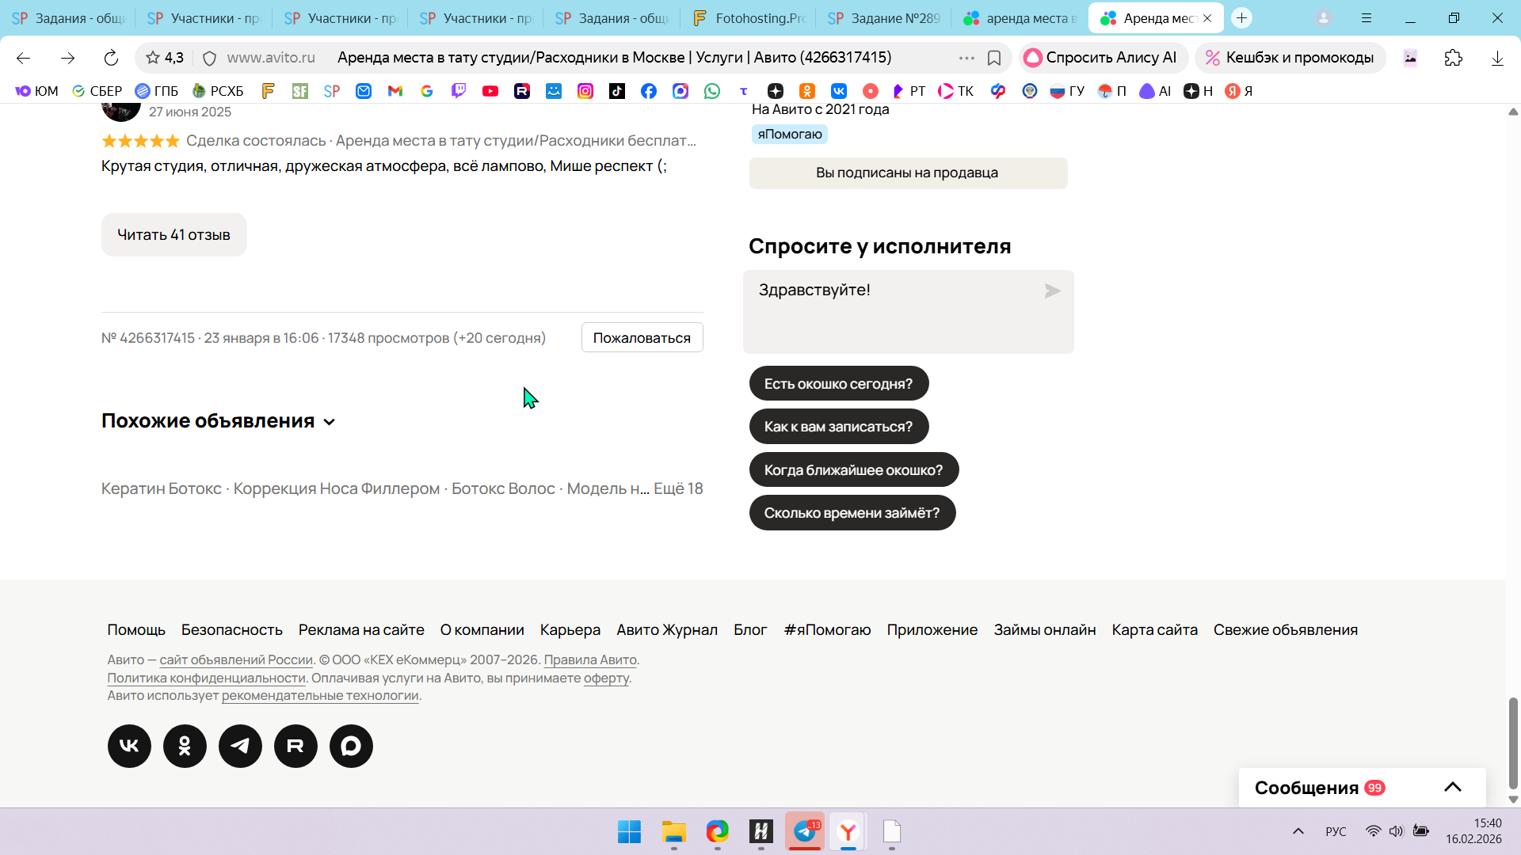The image size is (1521, 855).
Task: Click the VK social icon in footer
Action: click(x=129, y=746)
